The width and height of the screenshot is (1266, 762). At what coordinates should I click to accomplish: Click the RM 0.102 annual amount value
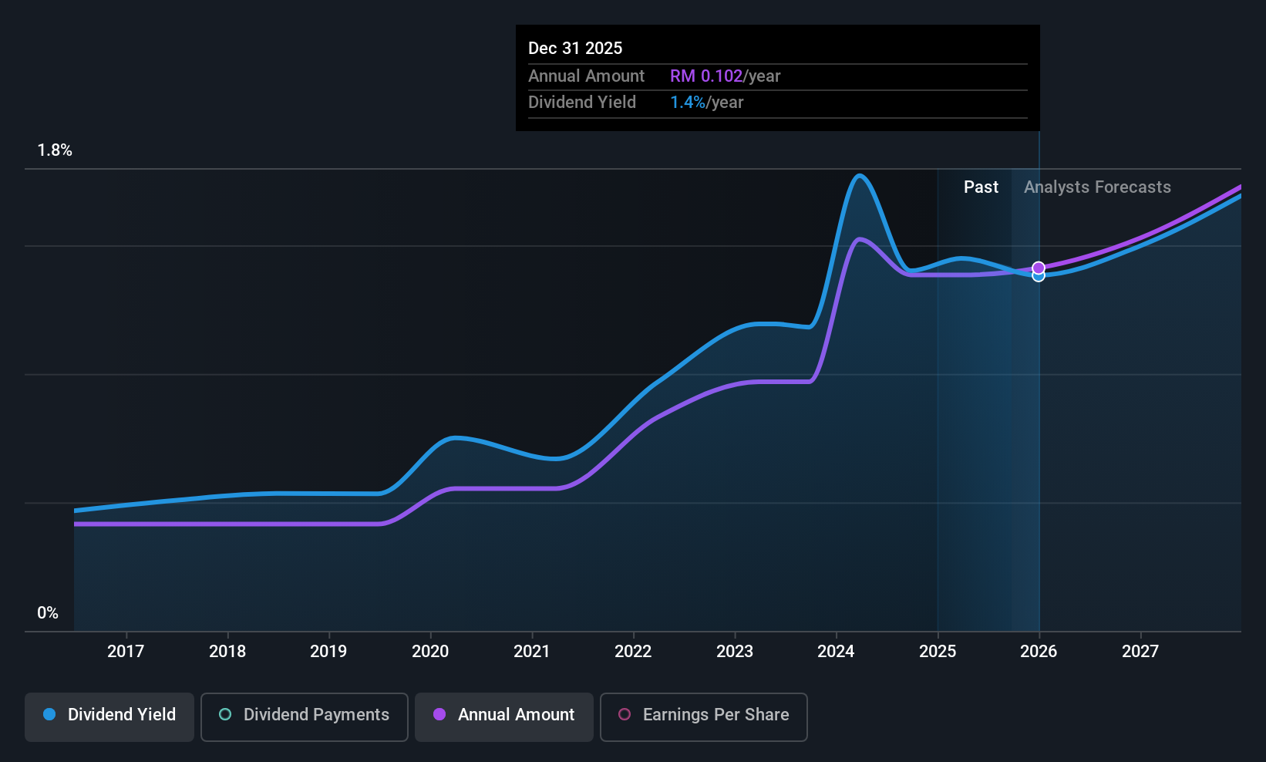(706, 76)
